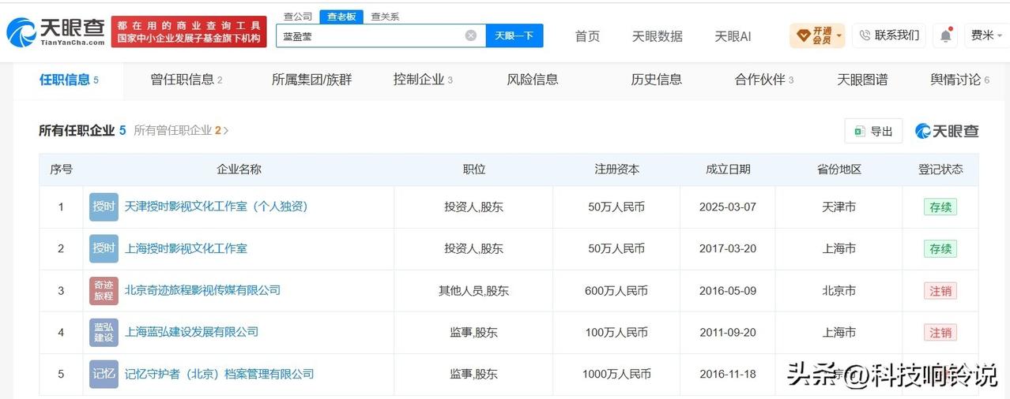This screenshot has height=399, width=1010.
Task: Click the 100万人民币 capital cell
Action: pyautogui.click(x=616, y=332)
